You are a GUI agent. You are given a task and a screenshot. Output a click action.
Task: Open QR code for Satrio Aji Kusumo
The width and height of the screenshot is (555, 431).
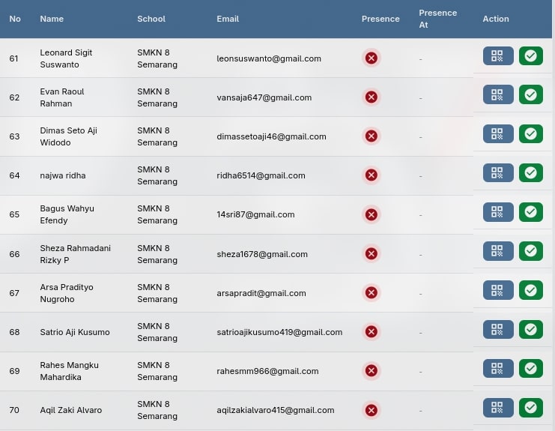(x=498, y=329)
